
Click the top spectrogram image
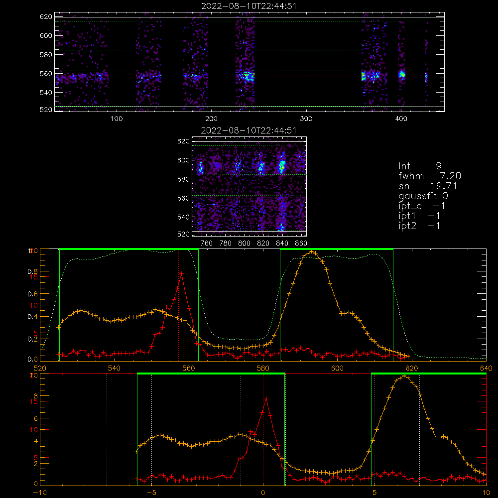coord(249,62)
